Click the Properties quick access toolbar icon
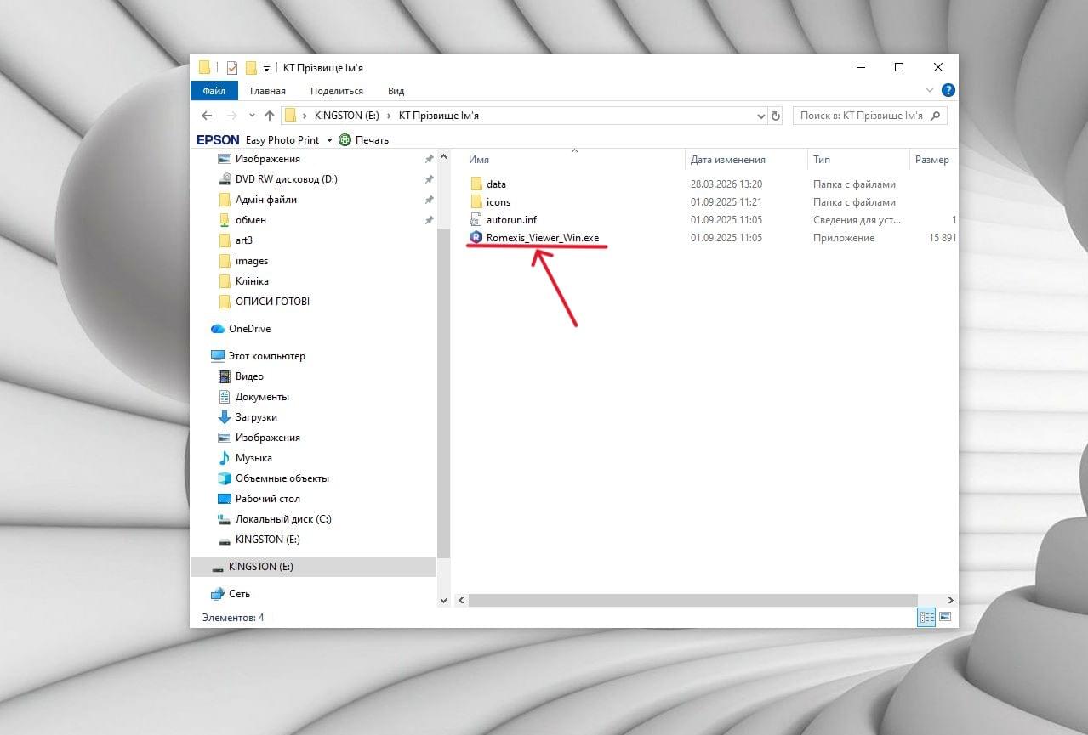The image size is (1088, 735). [232, 68]
